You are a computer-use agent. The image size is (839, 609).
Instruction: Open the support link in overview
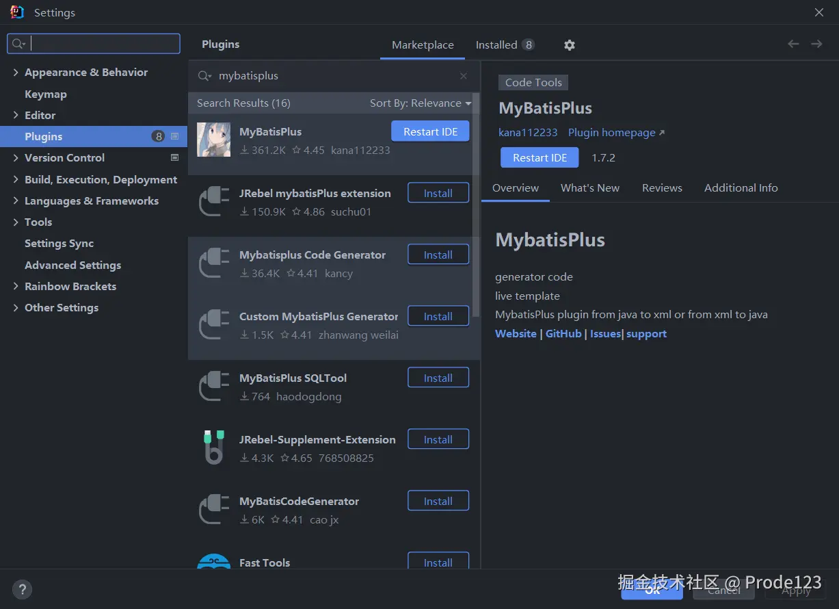click(646, 334)
